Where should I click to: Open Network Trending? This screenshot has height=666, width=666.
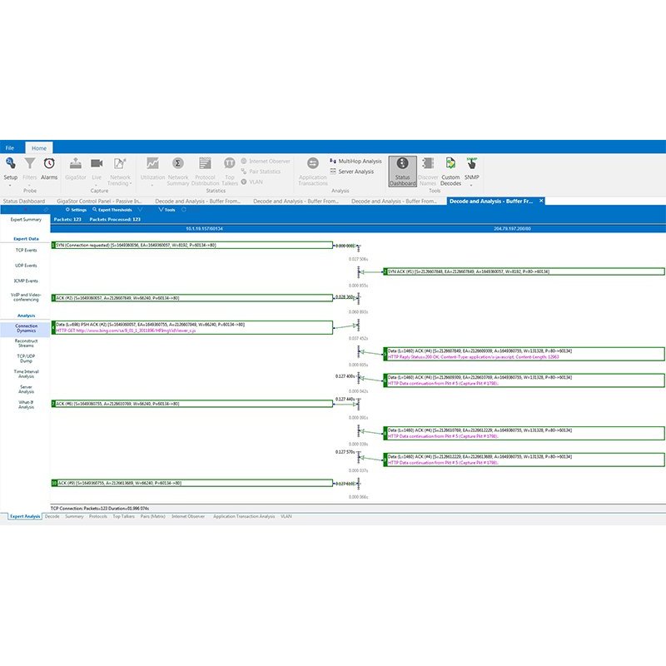tap(120, 171)
